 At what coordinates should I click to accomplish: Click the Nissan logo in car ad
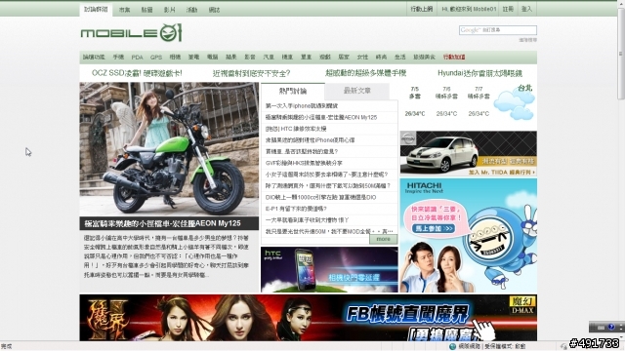pyautogui.click(x=408, y=138)
